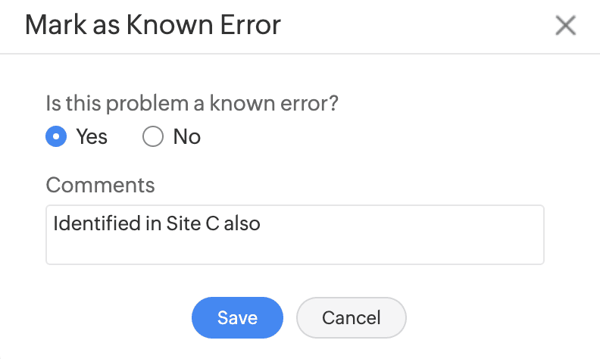600x359 pixels.
Task: Click the "Identified in Site C also" comment text
Action: (157, 224)
